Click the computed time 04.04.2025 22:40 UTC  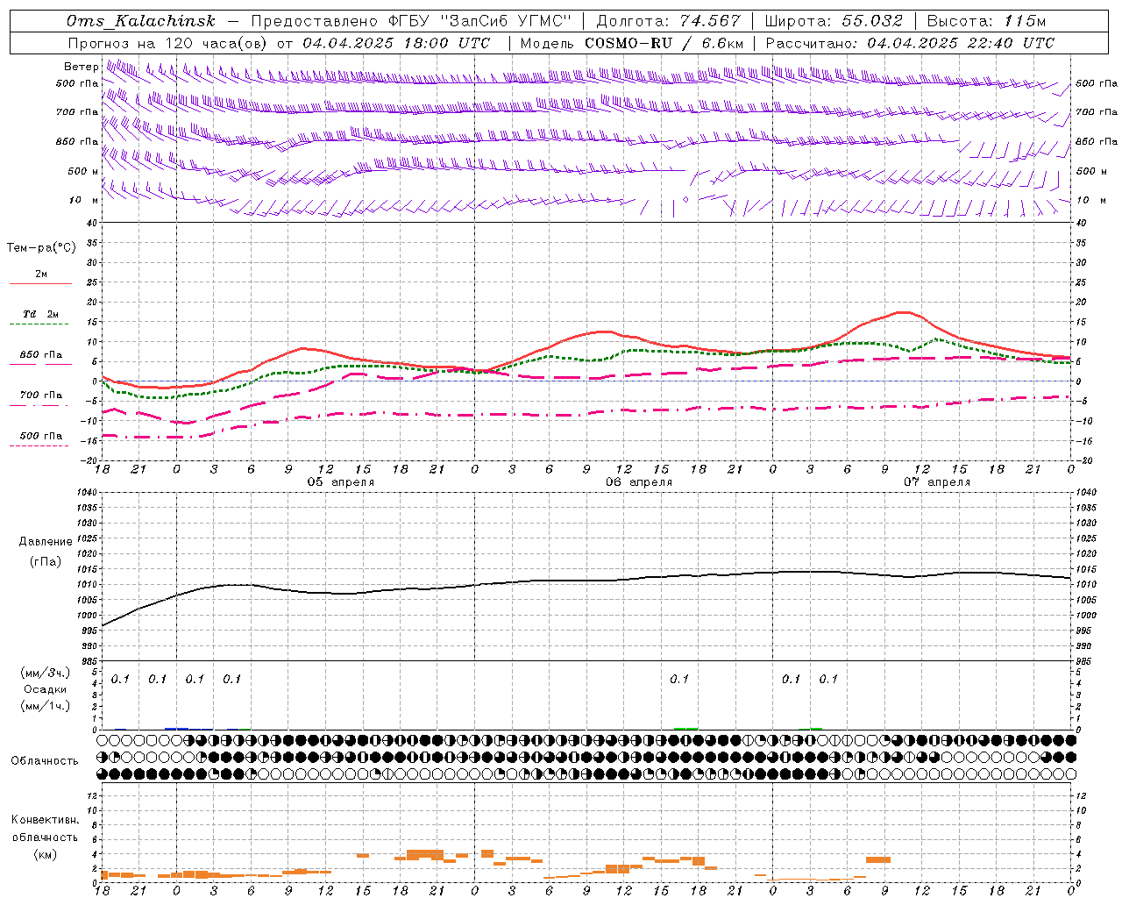(x=961, y=43)
